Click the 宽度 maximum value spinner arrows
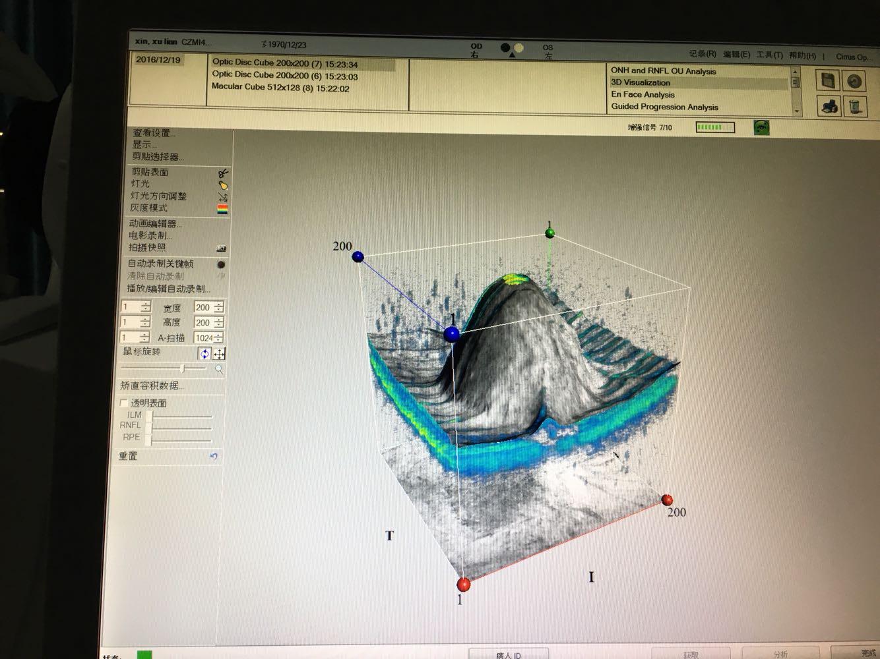880x659 pixels. (x=219, y=307)
